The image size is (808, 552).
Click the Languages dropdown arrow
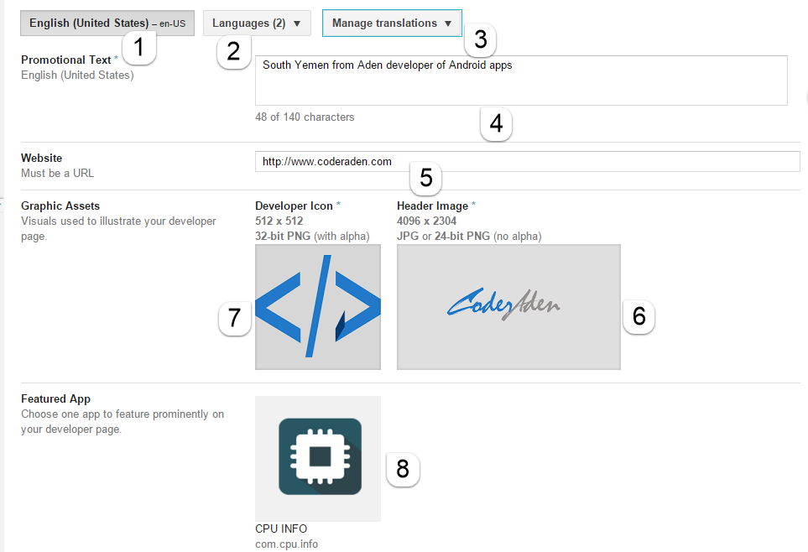point(297,23)
